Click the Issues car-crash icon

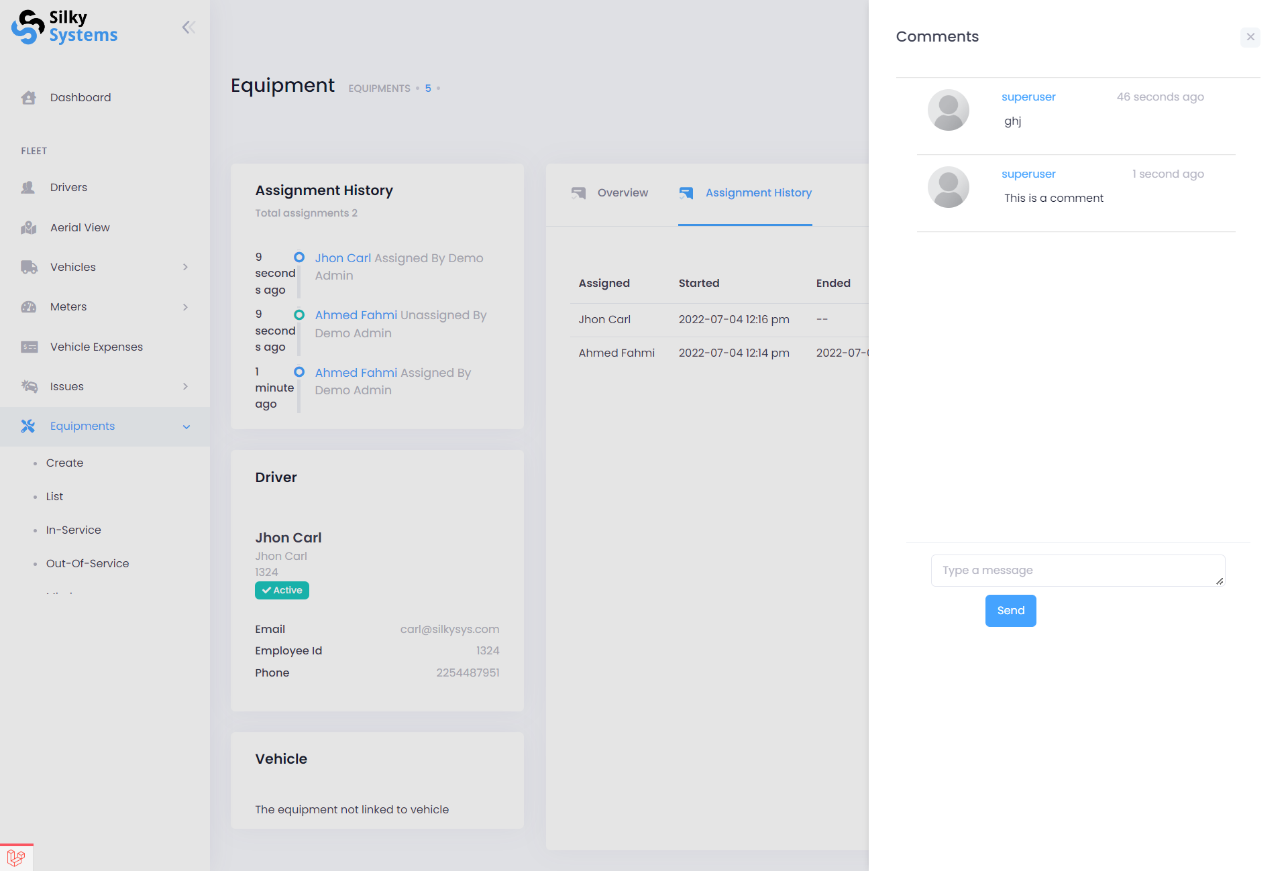coord(29,387)
